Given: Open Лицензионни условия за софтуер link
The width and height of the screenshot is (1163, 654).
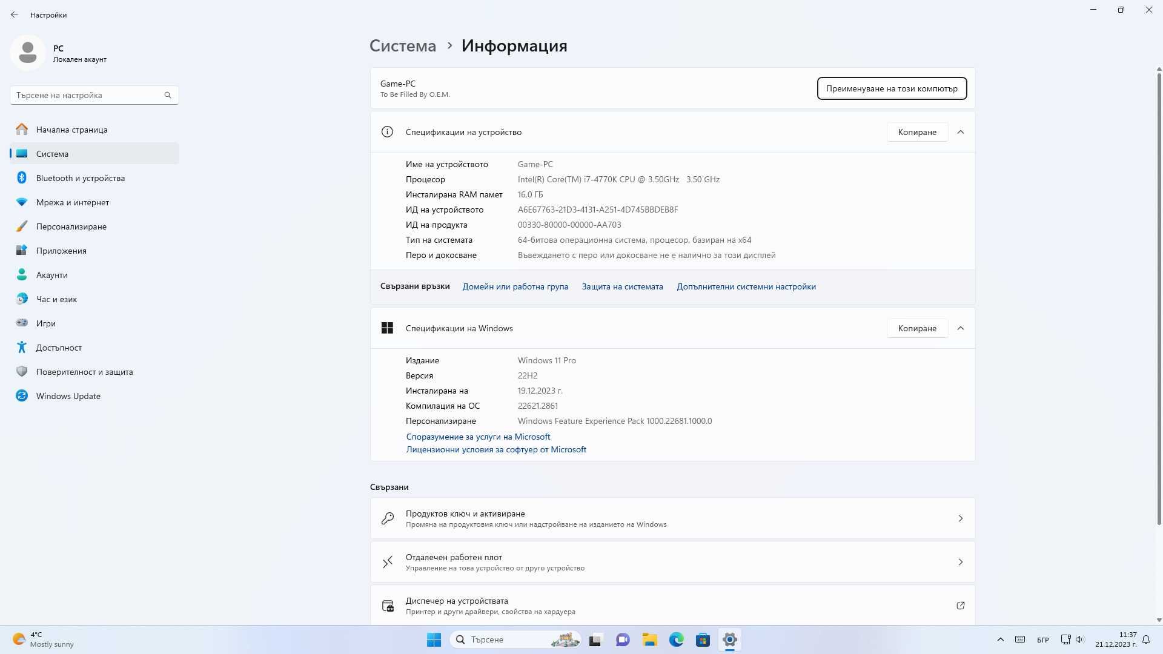Looking at the screenshot, I should 496,449.
